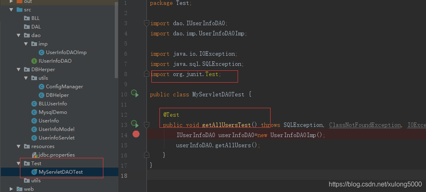Viewport: 426px width, 192px height.
Task: Open jdbc.properties in project tree
Action: pyautogui.click(x=57, y=155)
